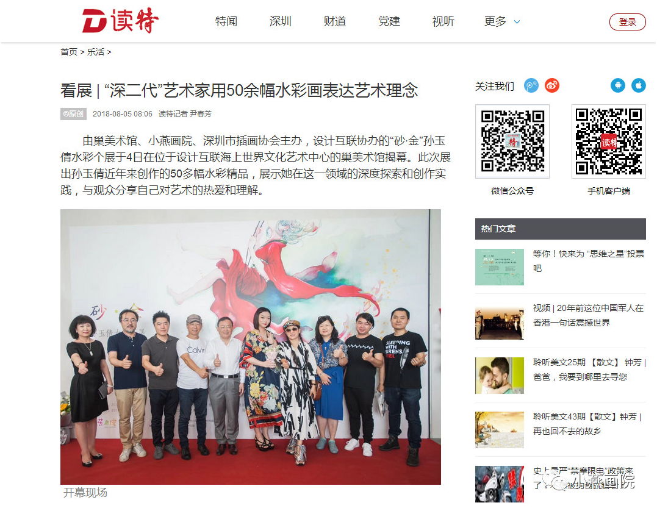Open the 特闻 navigation tab
Viewport: 657px width, 511px height.
click(226, 21)
